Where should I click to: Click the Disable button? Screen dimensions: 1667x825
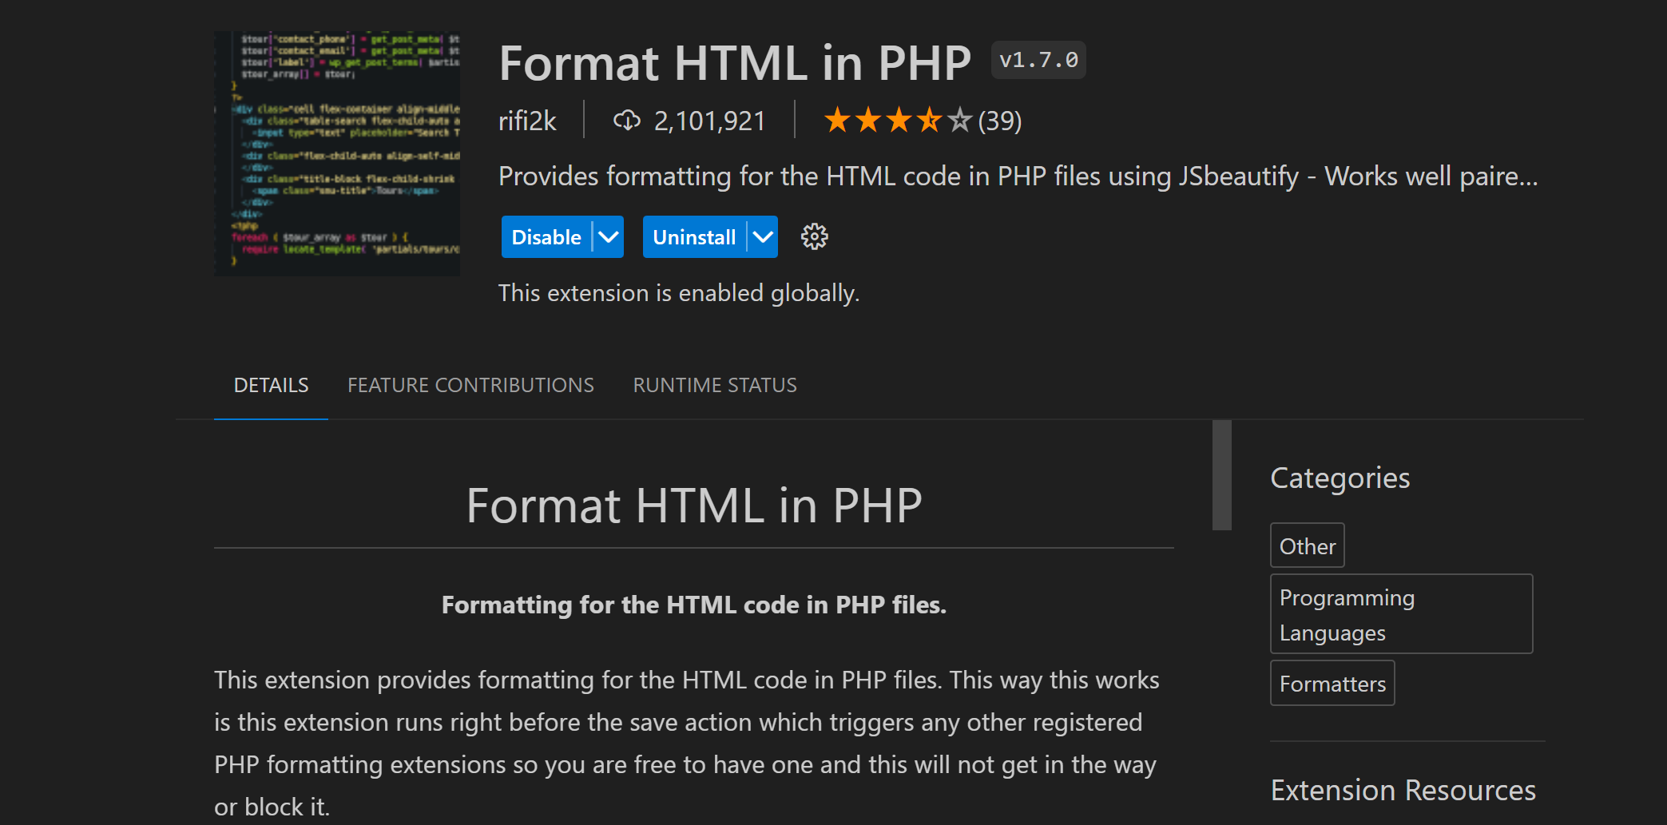click(547, 236)
